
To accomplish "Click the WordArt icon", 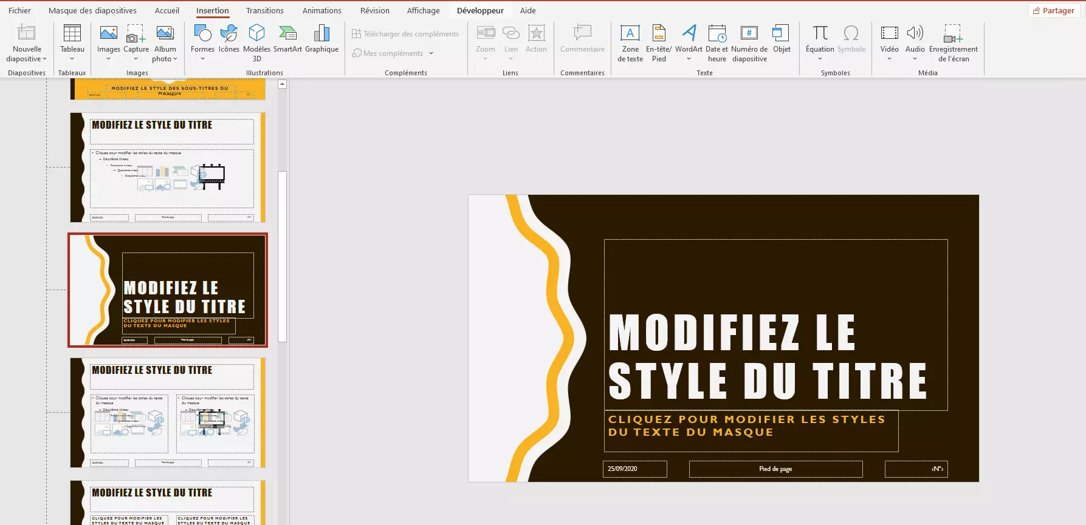I will [x=689, y=33].
